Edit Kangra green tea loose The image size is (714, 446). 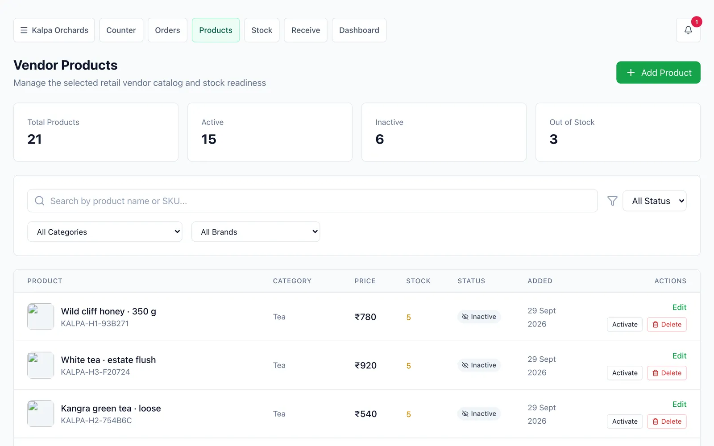(679, 405)
